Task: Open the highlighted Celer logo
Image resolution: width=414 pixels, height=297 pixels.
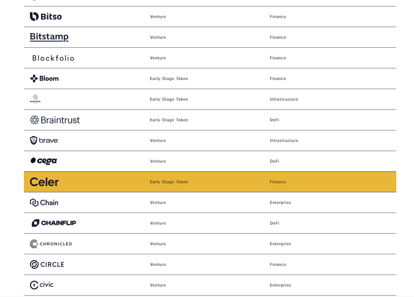Action: 44,182
